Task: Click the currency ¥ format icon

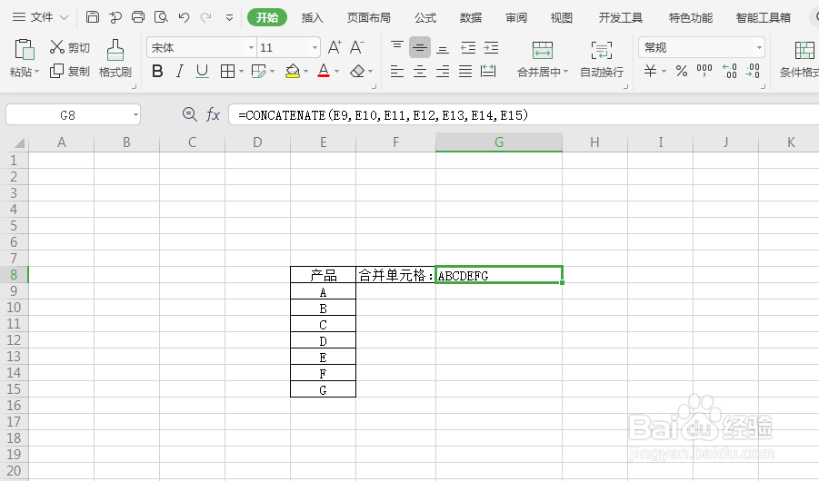Action: pos(650,71)
